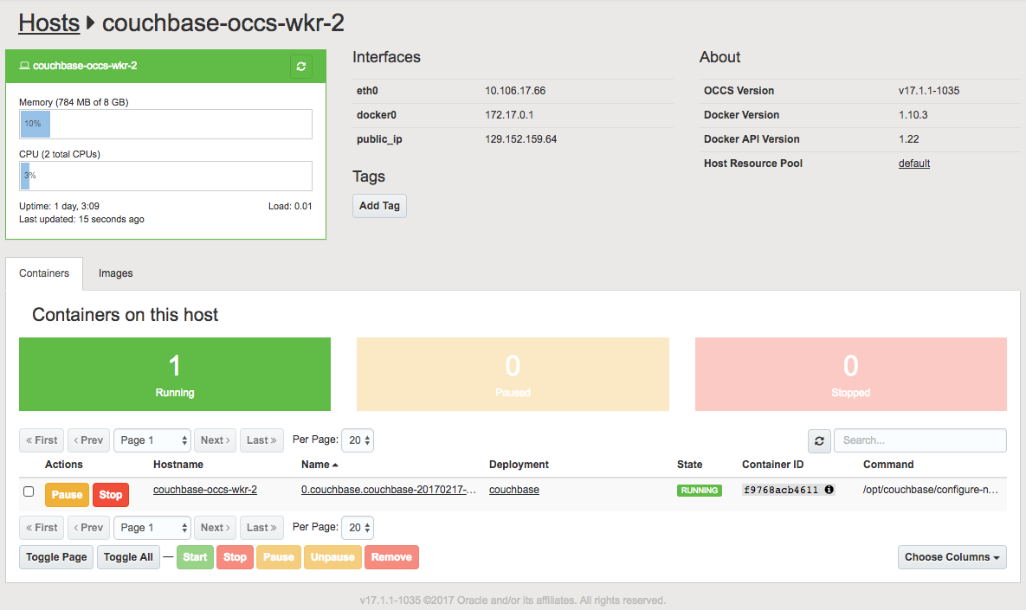Select the couchbase container row checkbox

29,491
